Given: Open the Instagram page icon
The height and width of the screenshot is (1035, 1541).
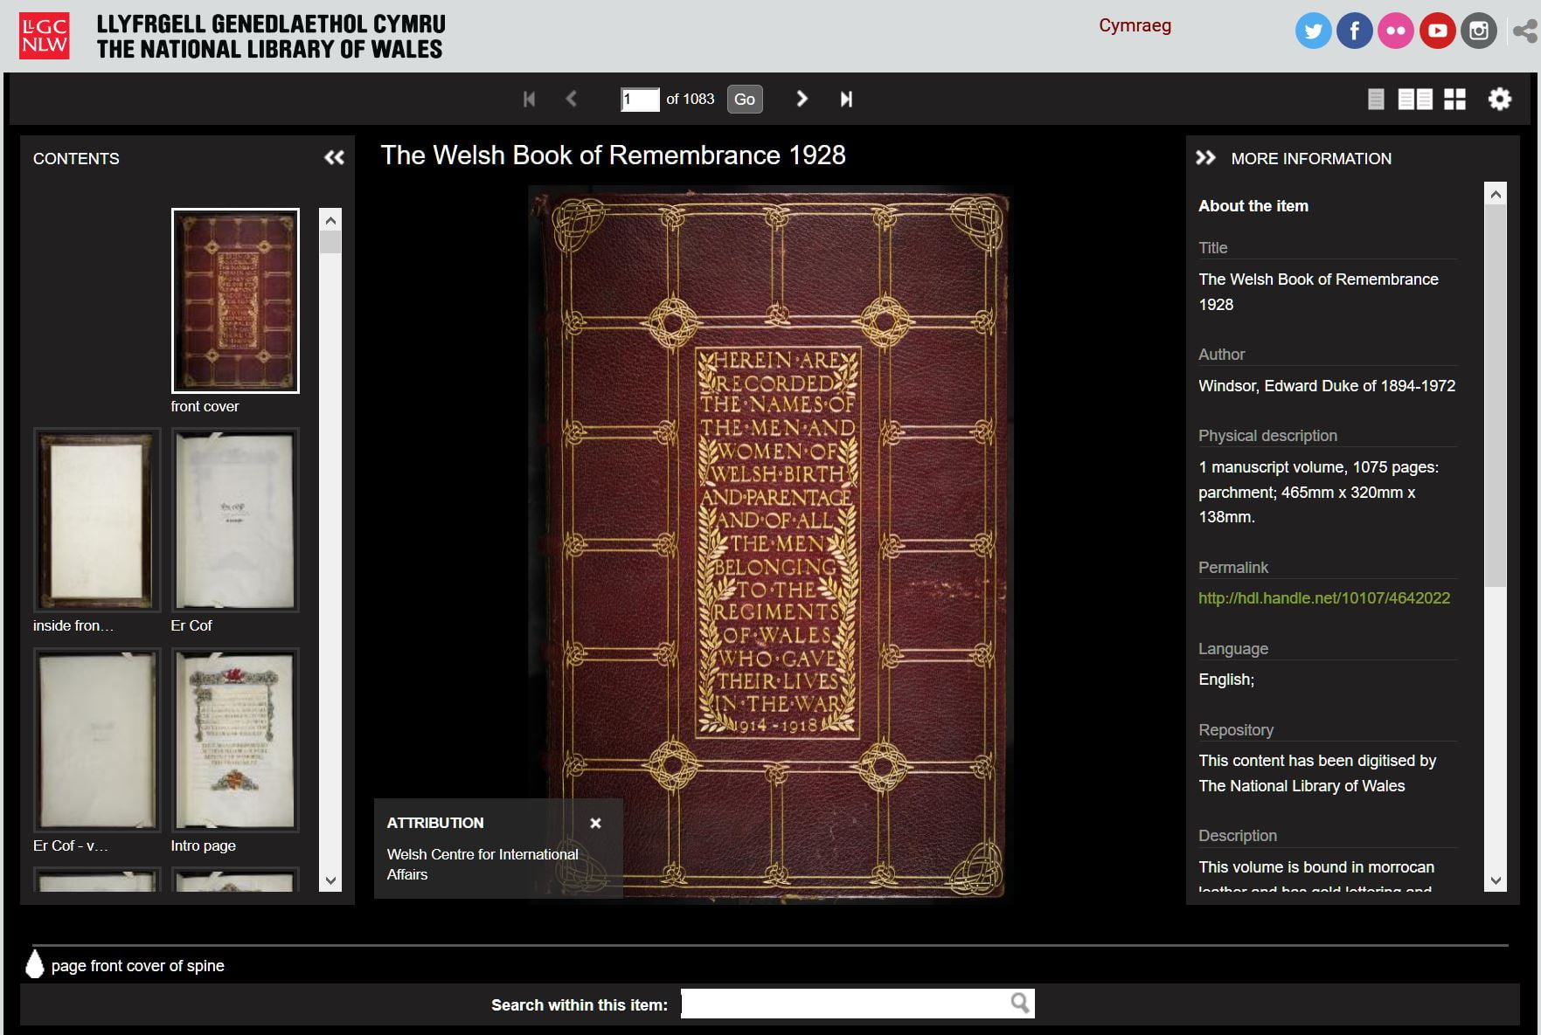Looking at the screenshot, I should coord(1478,31).
